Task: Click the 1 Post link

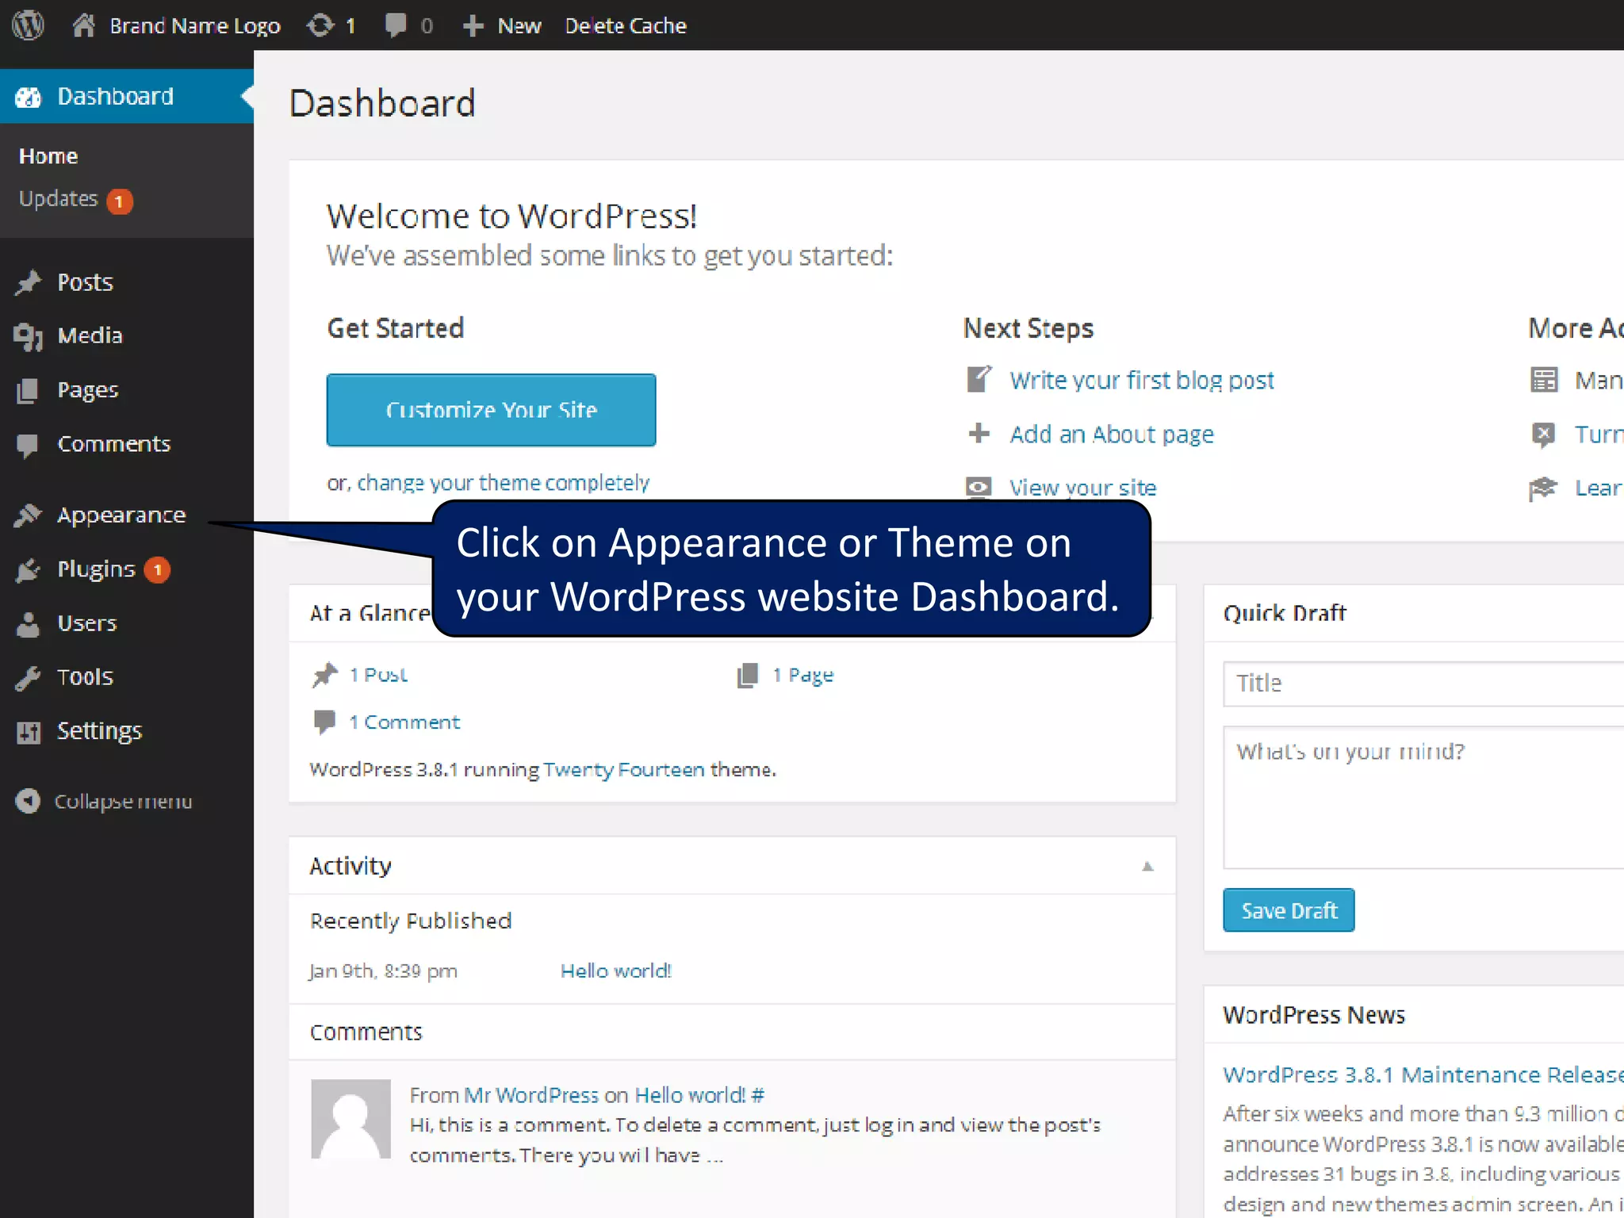Action: (x=379, y=675)
